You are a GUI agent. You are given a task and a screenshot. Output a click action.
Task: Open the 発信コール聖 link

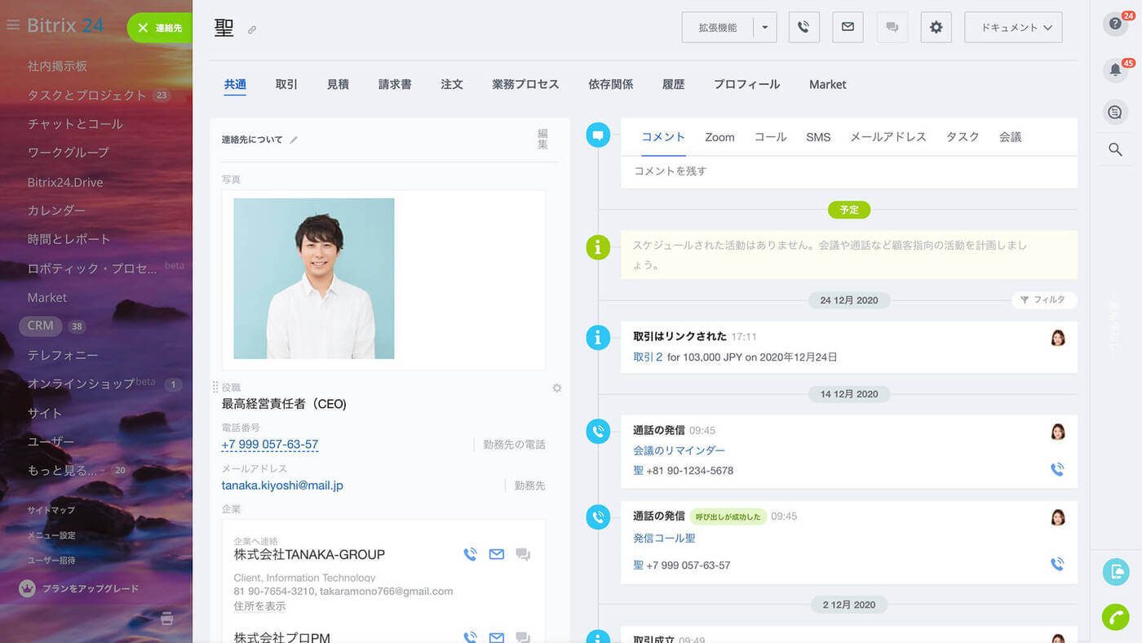click(x=664, y=539)
